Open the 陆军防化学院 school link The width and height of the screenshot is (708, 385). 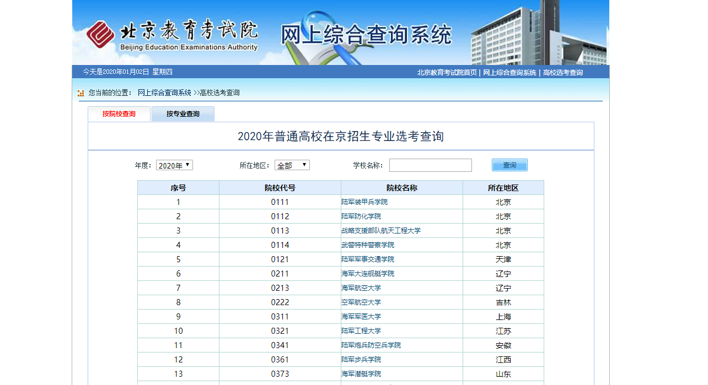(361, 216)
